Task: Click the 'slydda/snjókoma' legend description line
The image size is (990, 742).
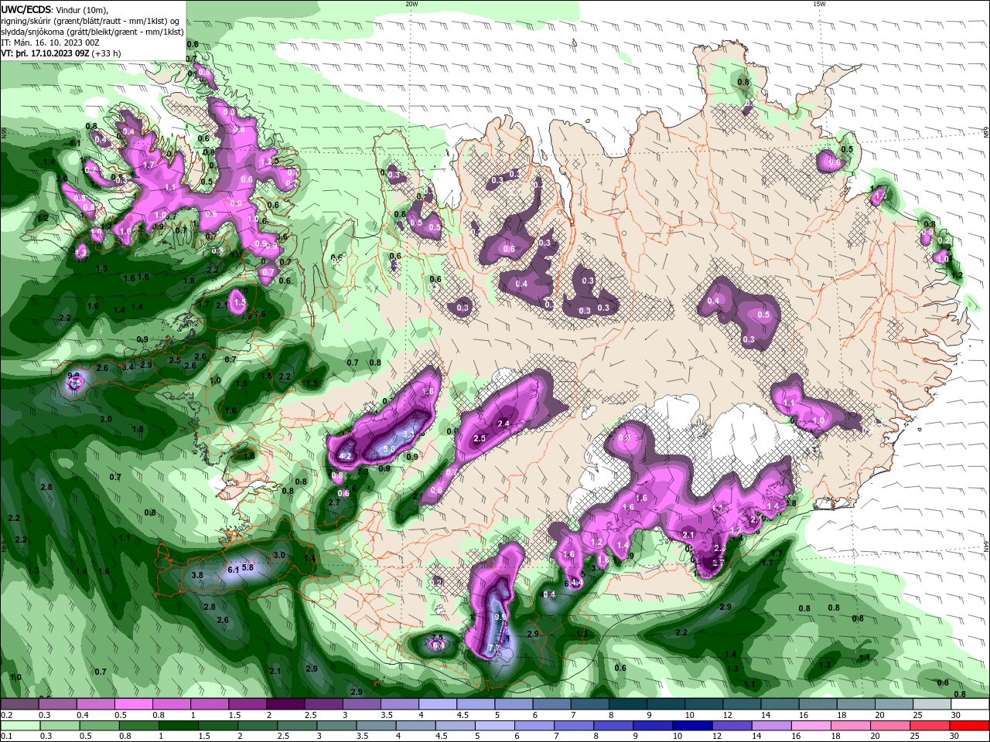Action: click(x=92, y=32)
